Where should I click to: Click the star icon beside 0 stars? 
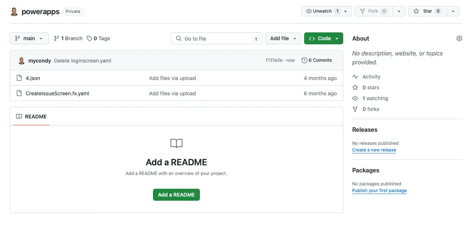(x=355, y=87)
